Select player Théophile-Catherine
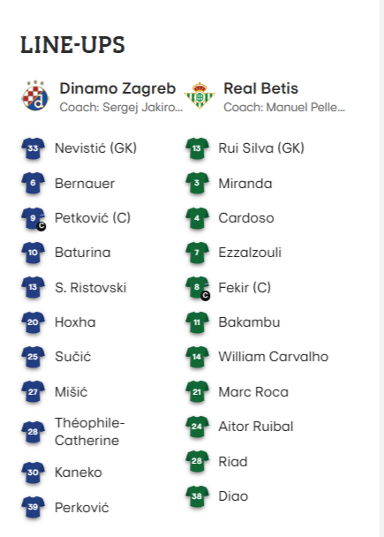This screenshot has width=384, height=537. pos(90,432)
